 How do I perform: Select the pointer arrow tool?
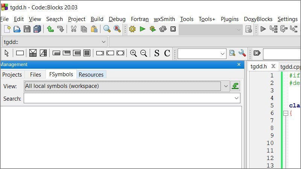7,53
